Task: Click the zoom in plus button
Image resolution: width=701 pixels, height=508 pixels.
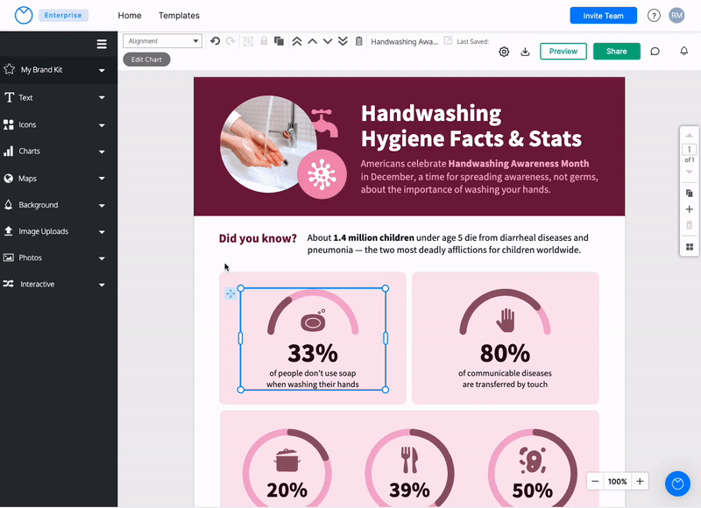Action: tap(640, 481)
